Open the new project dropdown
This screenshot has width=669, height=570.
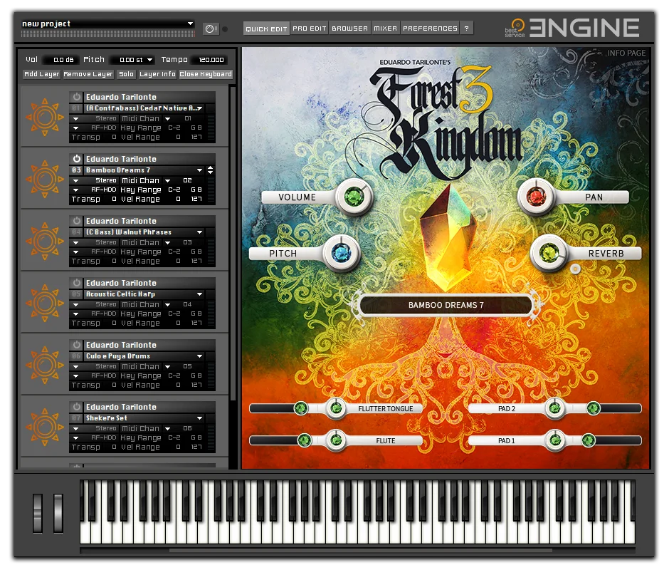pyautogui.click(x=190, y=24)
